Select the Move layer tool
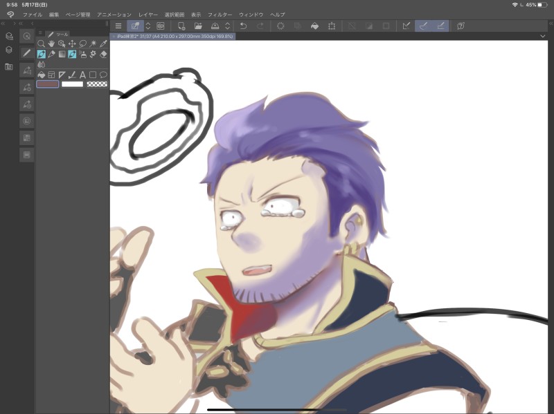554x414 pixels. (x=72, y=44)
